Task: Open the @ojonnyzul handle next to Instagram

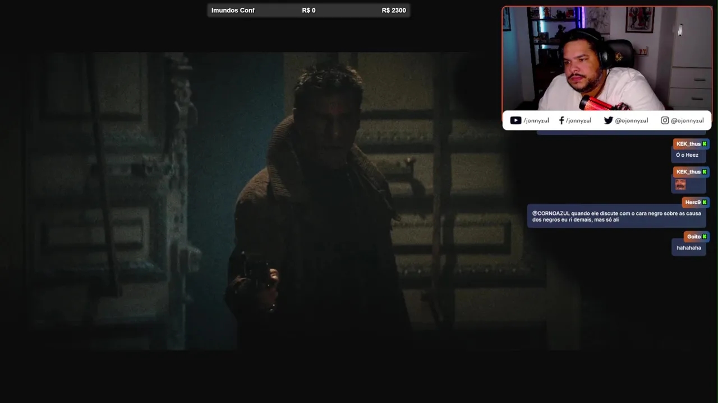Action: tap(687, 120)
